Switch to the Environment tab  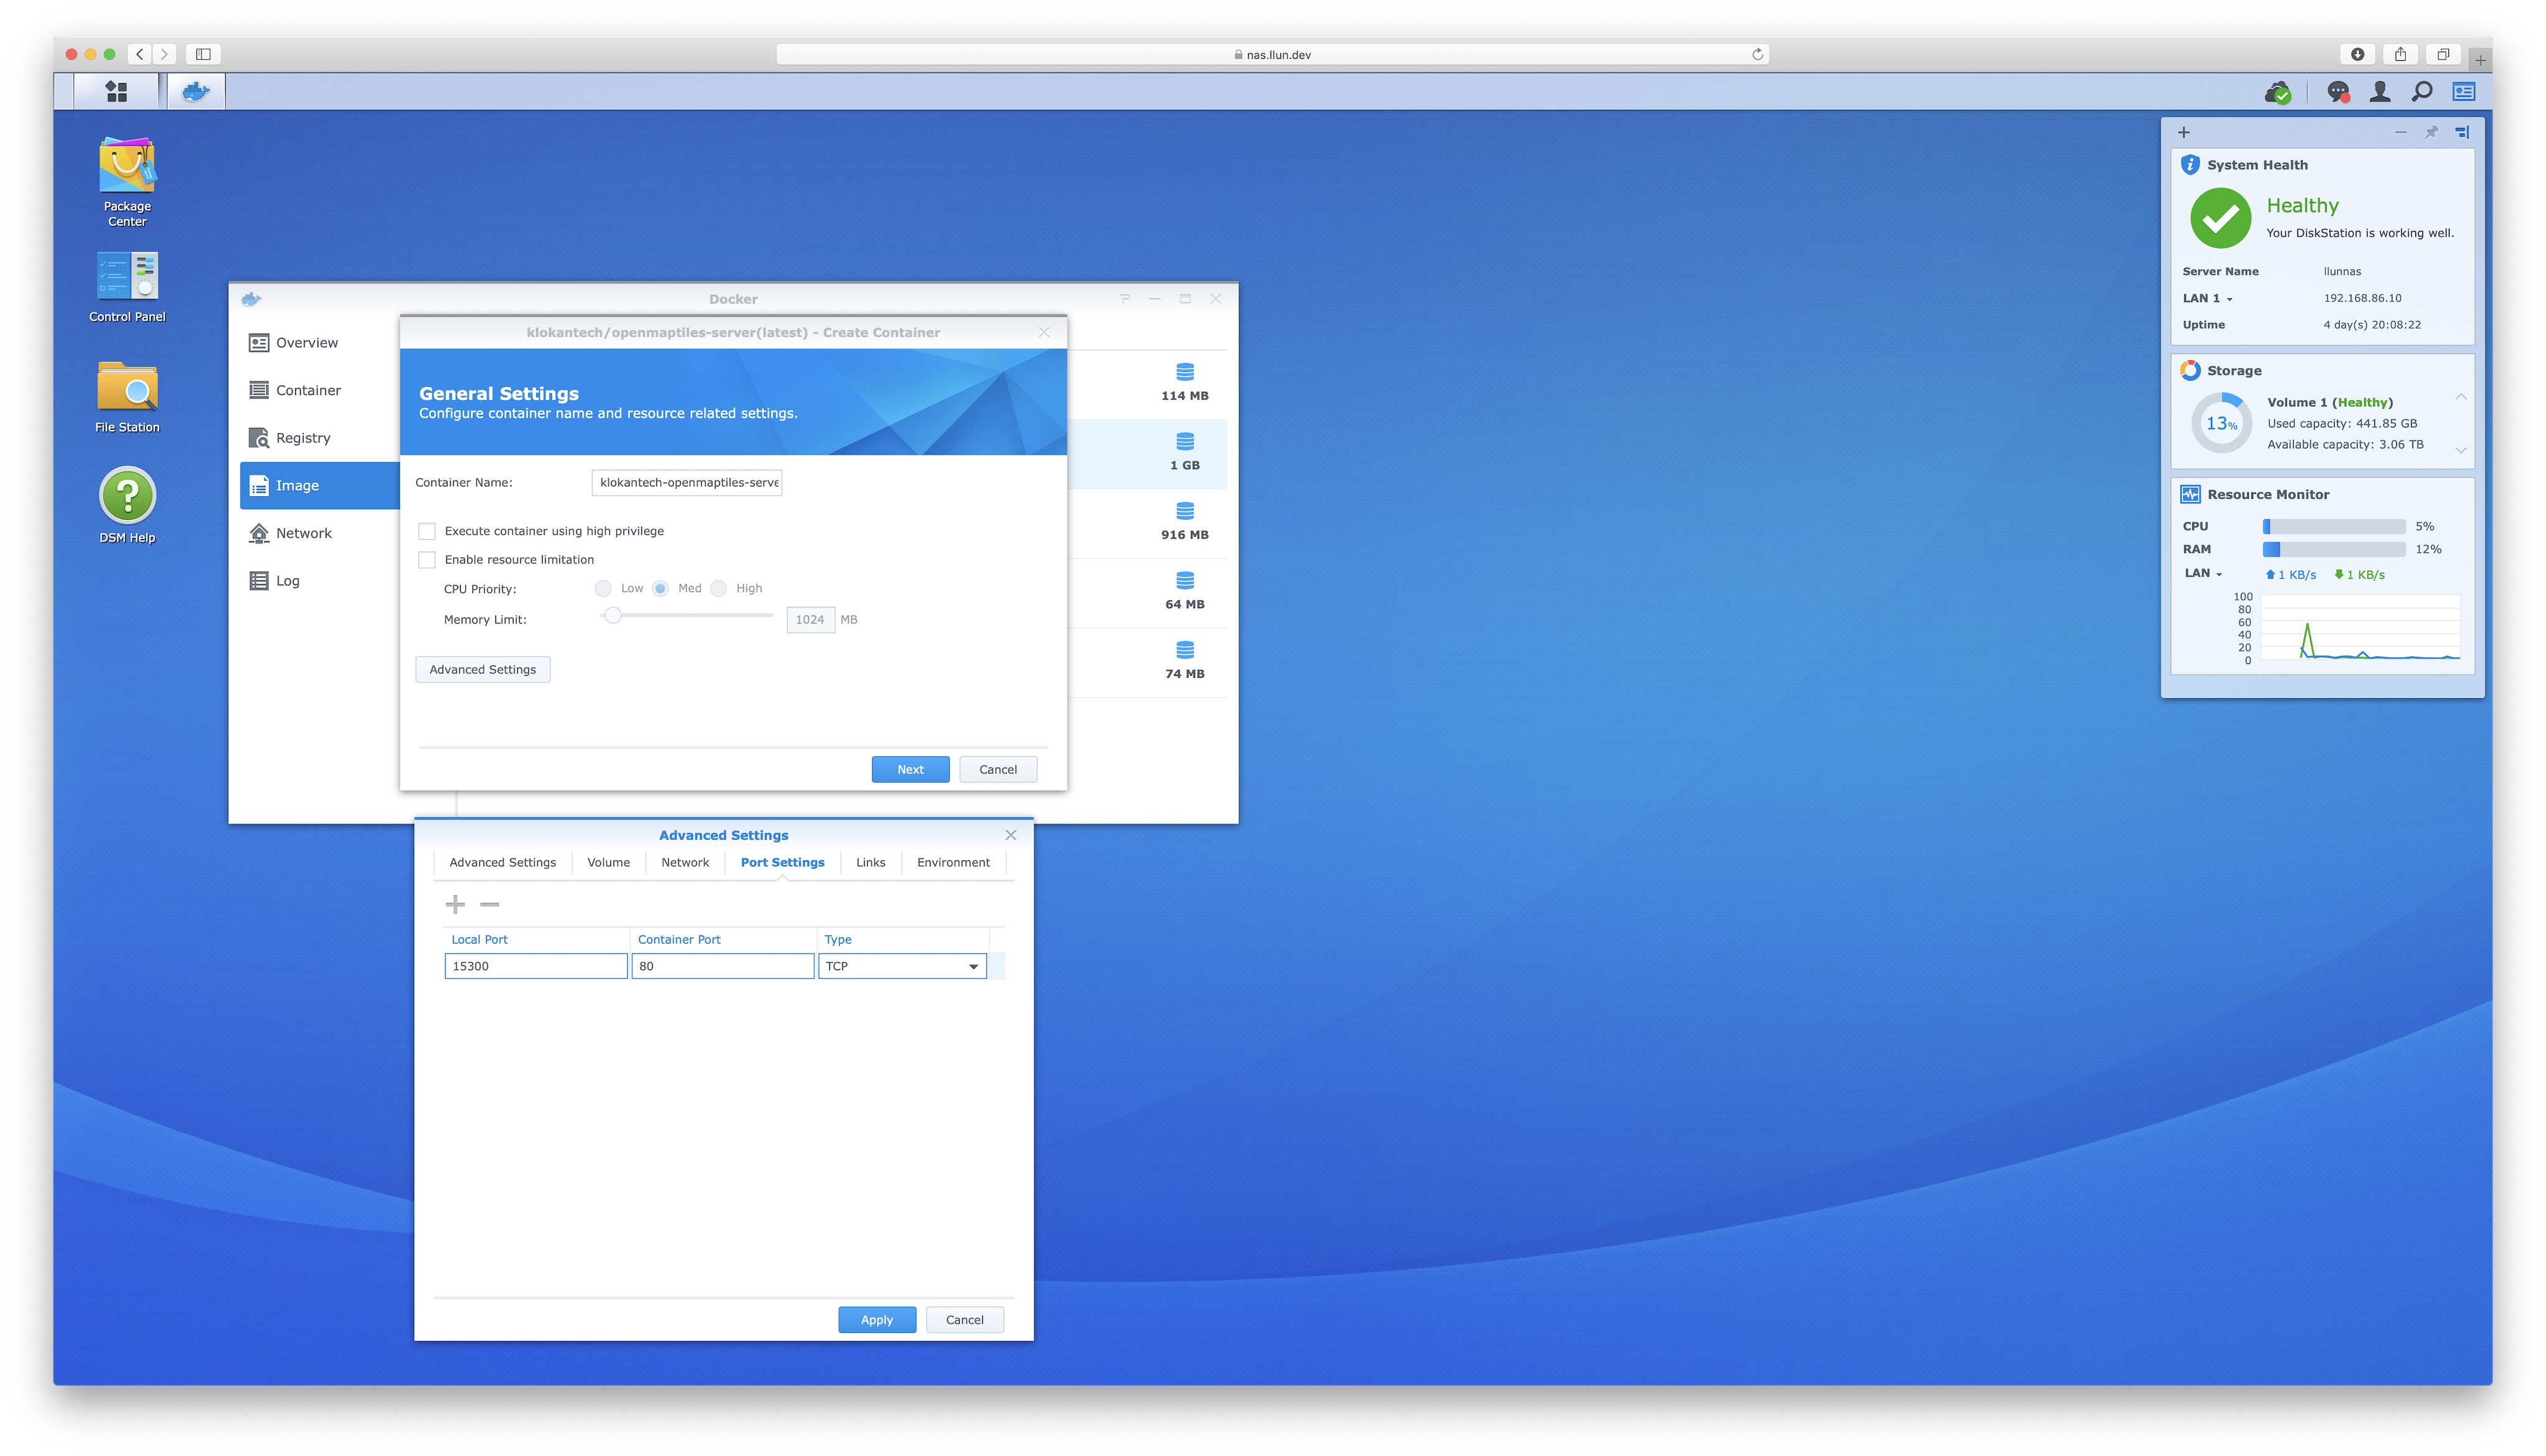[952, 863]
